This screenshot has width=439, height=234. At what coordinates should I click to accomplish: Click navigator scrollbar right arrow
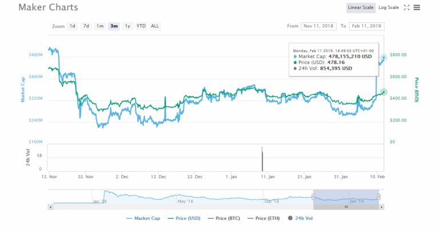(x=381, y=207)
